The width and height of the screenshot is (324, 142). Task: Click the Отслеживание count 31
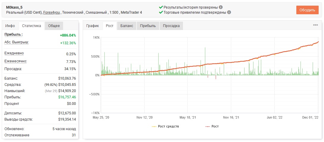[x=74, y=135]
